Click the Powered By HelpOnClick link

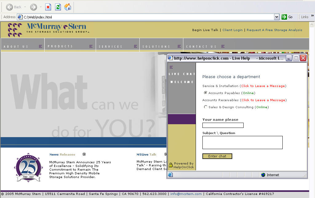tap(184, 165)
